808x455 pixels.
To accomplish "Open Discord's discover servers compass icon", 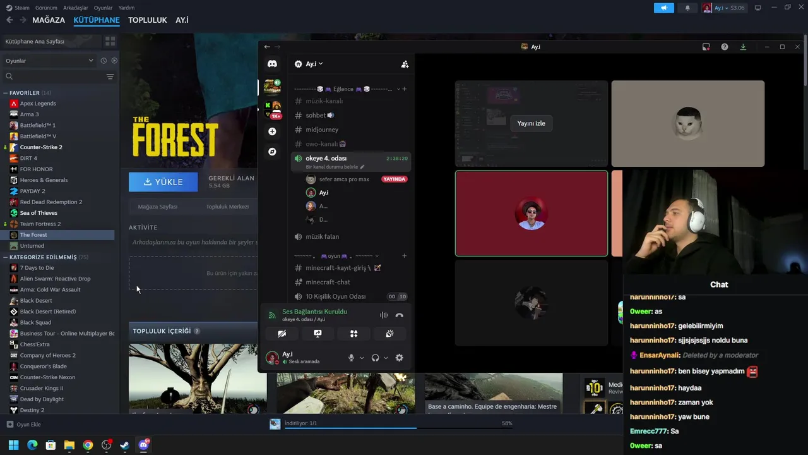I will click(272, 152).
